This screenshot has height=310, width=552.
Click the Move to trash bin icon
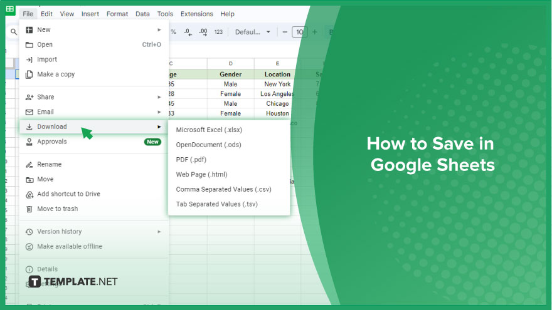click(x=29, y=209)
